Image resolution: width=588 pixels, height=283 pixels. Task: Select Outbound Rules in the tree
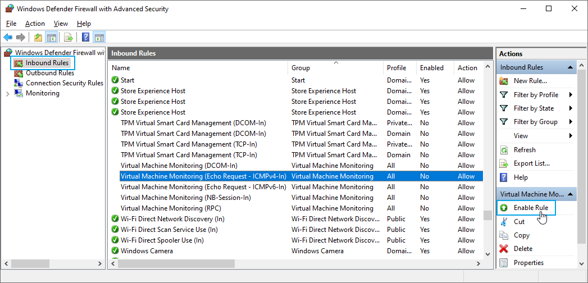point(50,73)
